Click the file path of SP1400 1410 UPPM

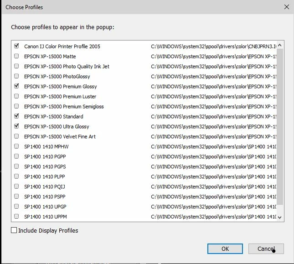tap(214, 217)
